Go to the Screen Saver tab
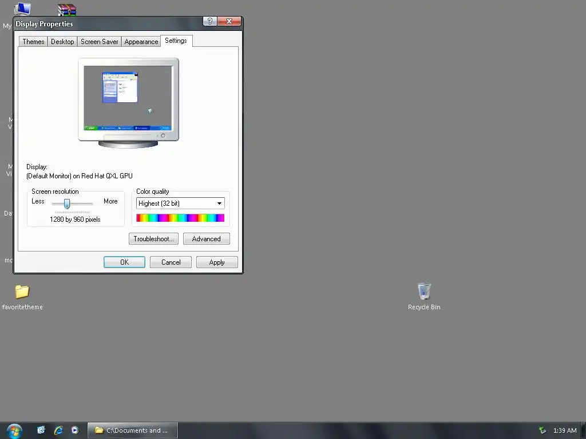The height and width of the screenshot is (439, 586). [100, 41]
